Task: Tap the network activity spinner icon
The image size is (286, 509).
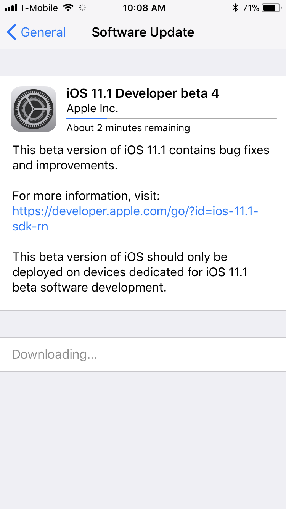Action: [x=82, y=8]
